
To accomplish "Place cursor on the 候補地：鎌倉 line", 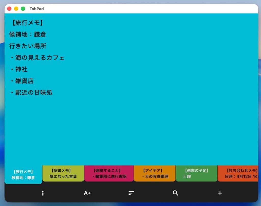I will 28,35.
